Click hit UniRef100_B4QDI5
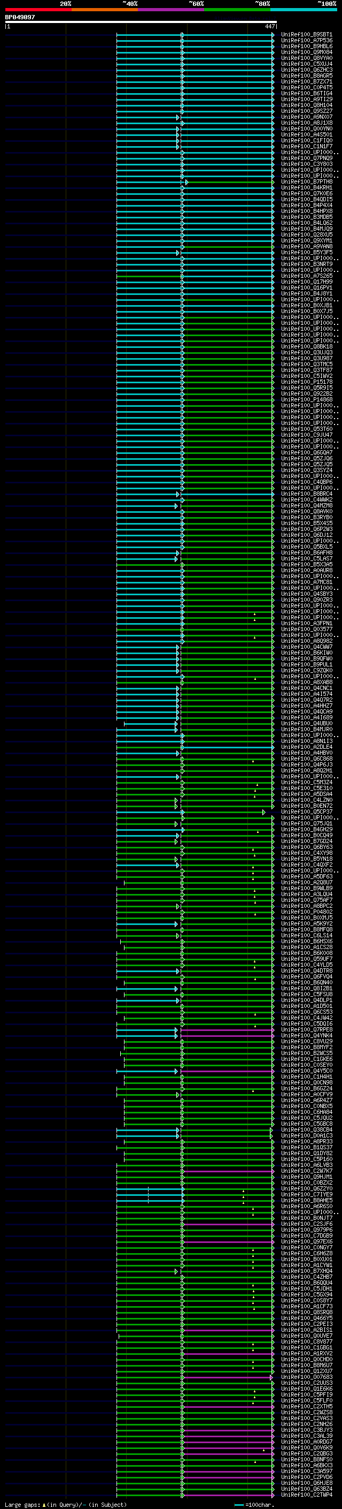This screenshot has width=342, height=1509. (x=307, y=199)
